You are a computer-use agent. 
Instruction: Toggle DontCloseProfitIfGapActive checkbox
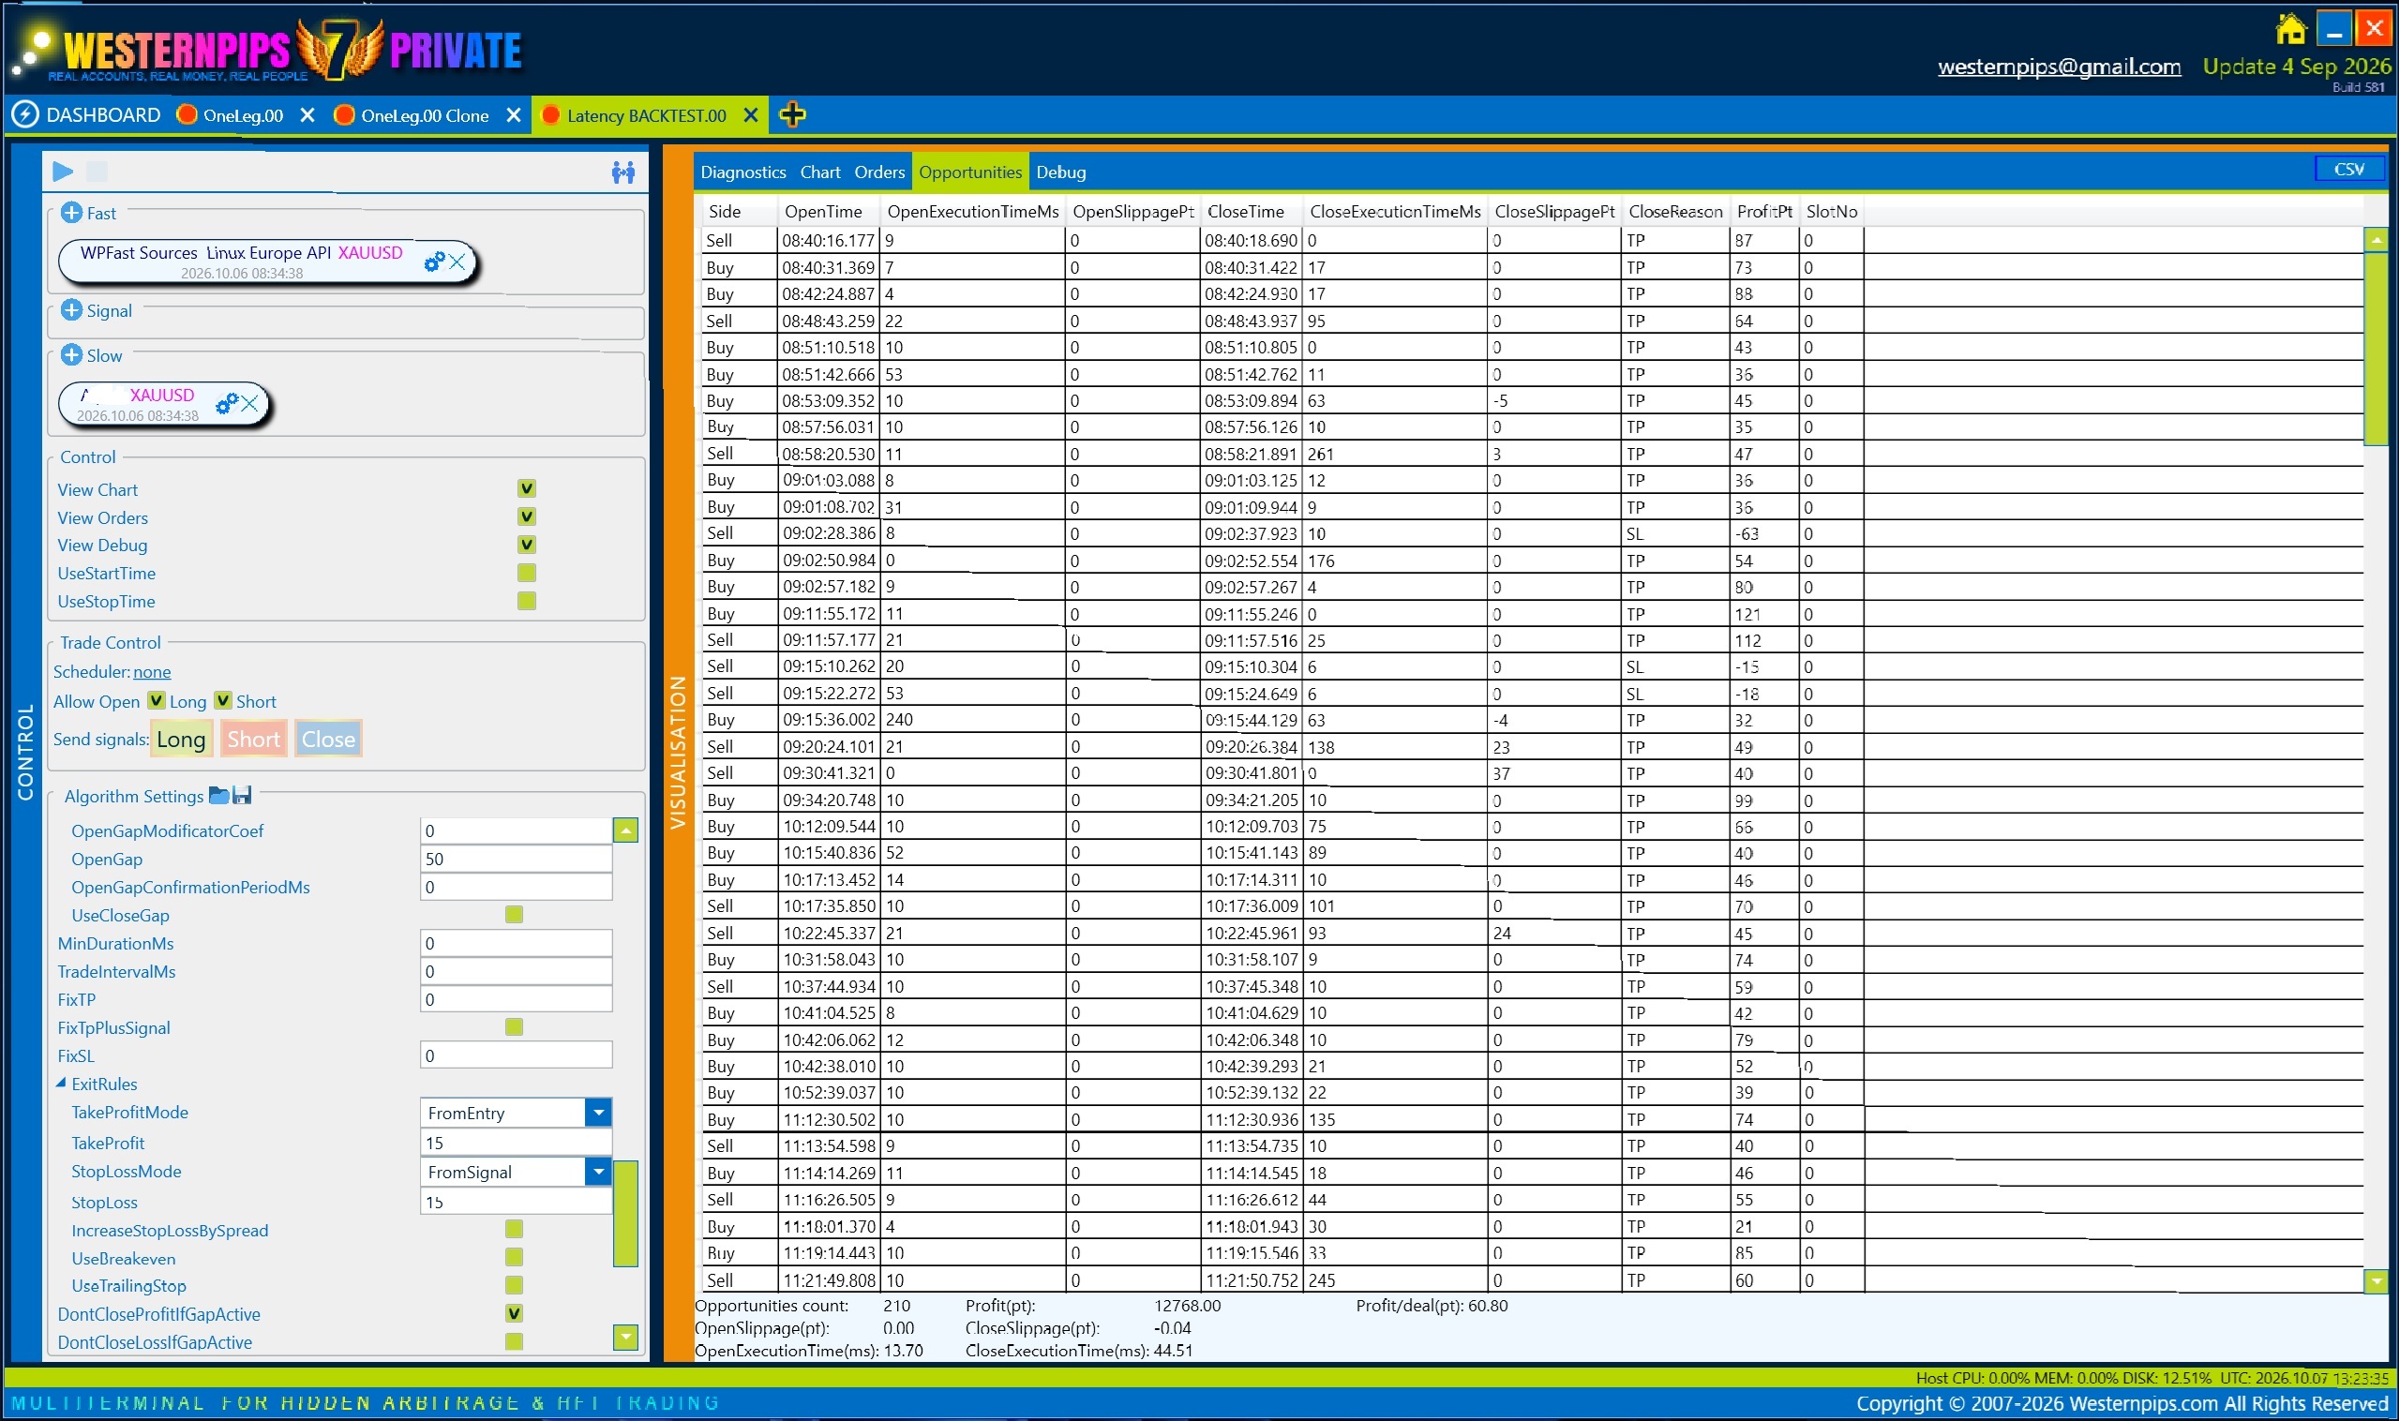[x=515, y=1313]
